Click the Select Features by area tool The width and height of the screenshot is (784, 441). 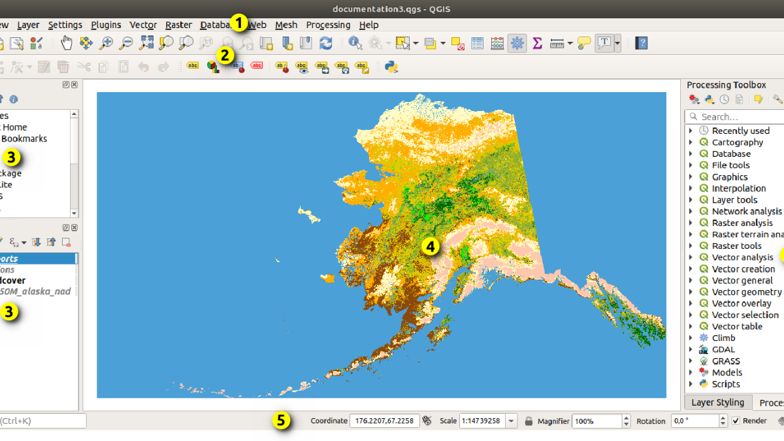[402, 43]
